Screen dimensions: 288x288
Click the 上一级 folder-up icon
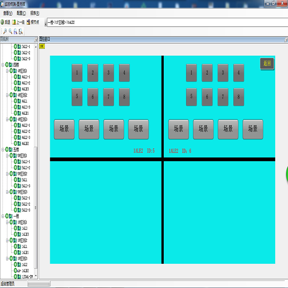[14, 22]
